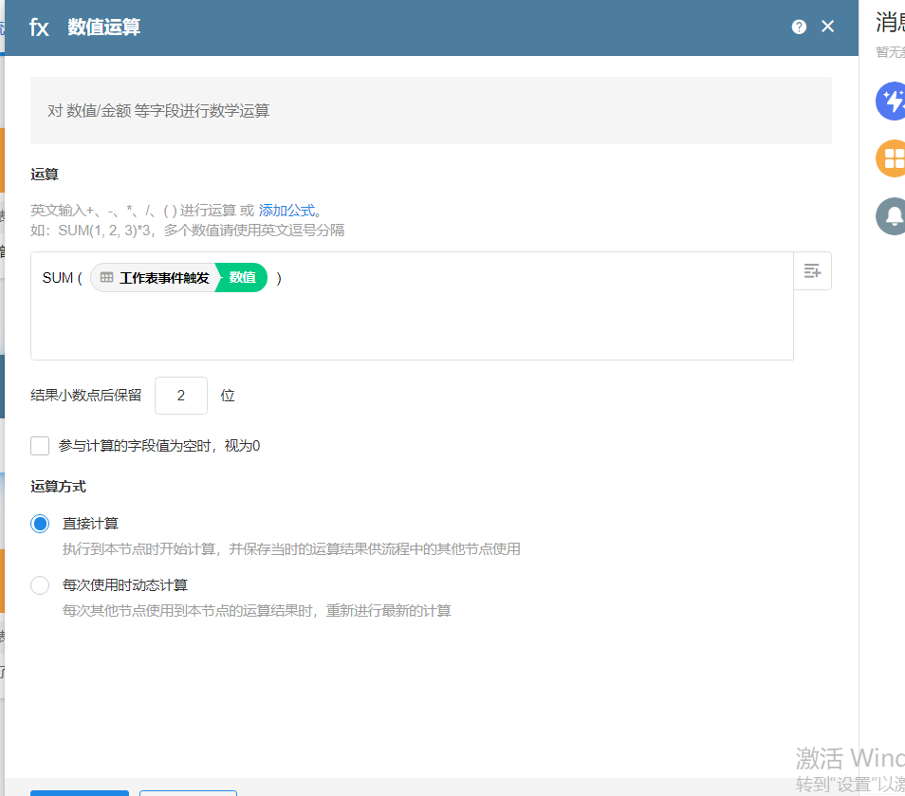
Task: Click the 工作表事件触发 node tag
Action: (x=163, y=278)
